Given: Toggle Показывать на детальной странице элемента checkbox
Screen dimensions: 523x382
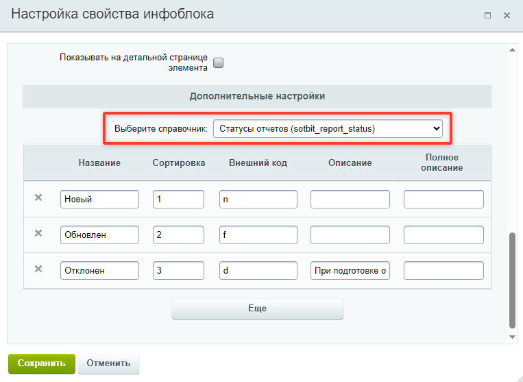Looking at the screenshot, I should [219, 62].
